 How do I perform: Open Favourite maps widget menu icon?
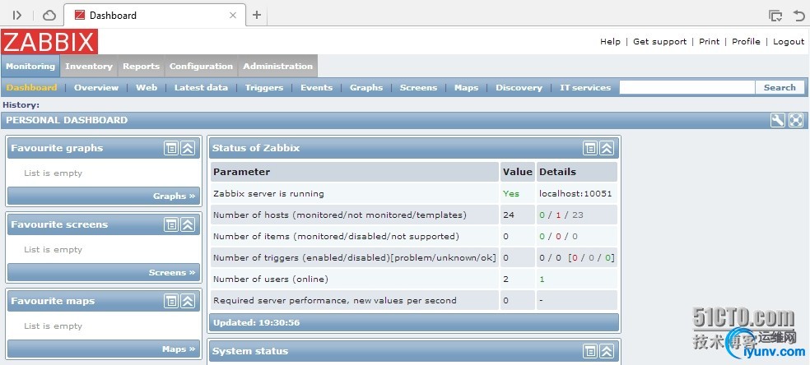(171, 301)
